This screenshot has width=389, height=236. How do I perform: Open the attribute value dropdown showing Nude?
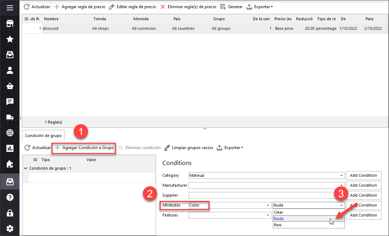[309, 205]
